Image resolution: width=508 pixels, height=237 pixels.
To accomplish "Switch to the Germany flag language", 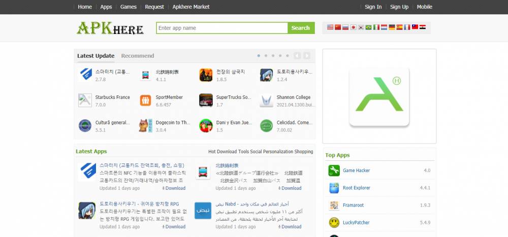I will 392,27.
